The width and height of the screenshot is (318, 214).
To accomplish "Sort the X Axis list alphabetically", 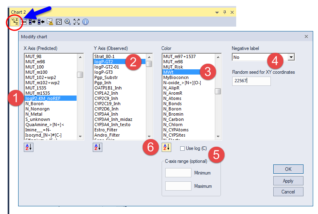I will pyautogui.click(x=29, y=147).
